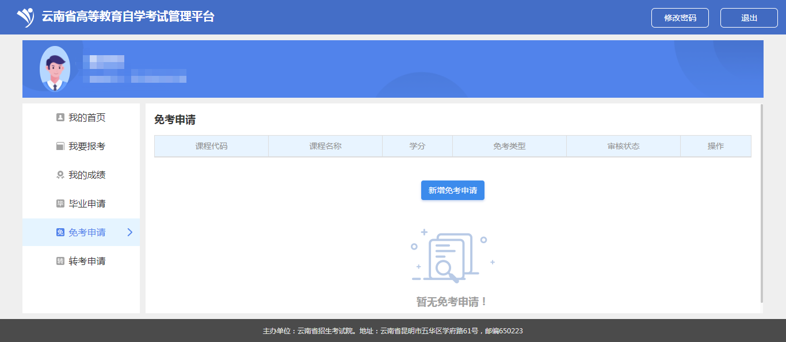Screen dimensions: 786x342
Task: Click the empty document illustration
Action: tap(452, 256)
